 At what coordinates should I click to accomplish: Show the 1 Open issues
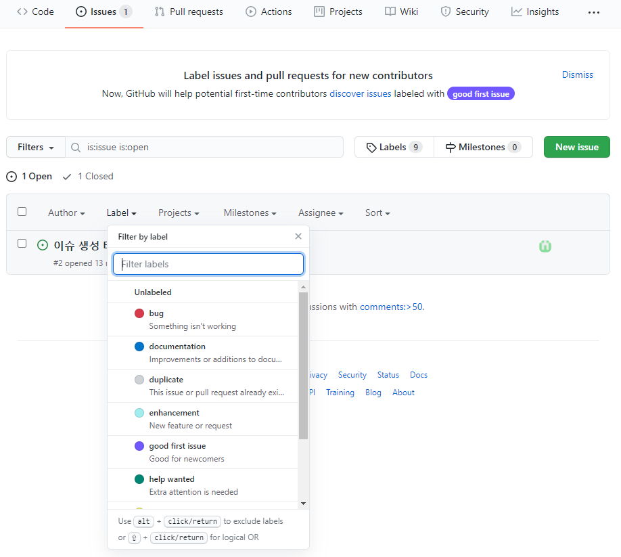(x=29, y=176)
